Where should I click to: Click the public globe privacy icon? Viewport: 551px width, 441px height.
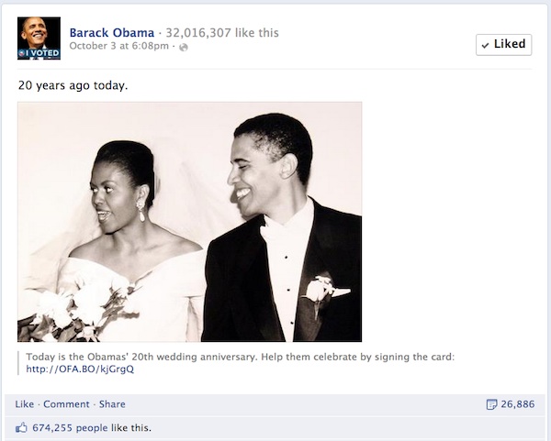[x=184, y=47]
